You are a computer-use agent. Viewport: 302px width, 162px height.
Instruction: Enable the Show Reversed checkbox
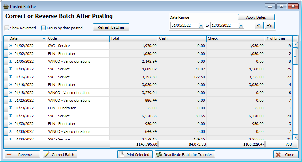click(x=7, y=28)
